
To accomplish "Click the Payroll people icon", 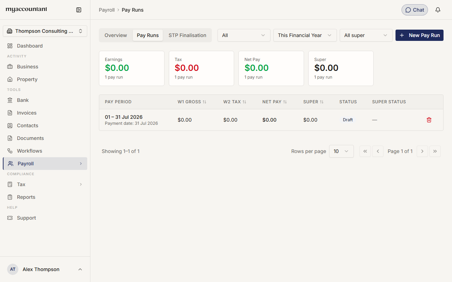I will pos(11,164).
